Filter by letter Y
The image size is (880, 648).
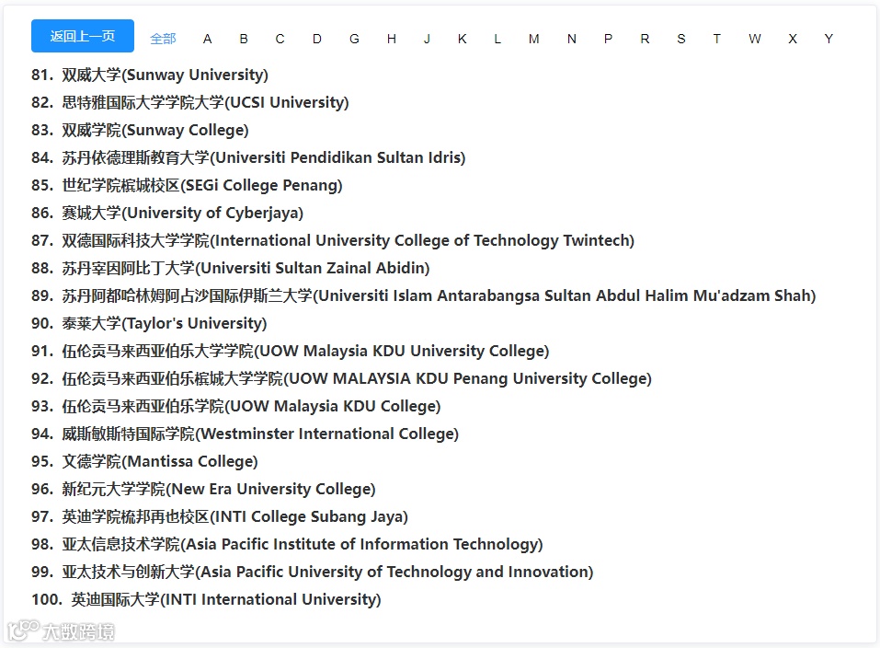pos(829,39)
